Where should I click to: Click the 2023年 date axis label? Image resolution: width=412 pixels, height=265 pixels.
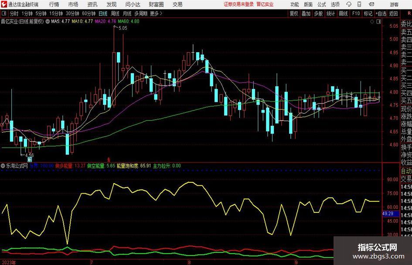[8, 262]
